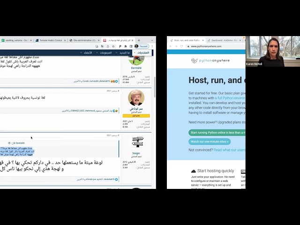Open Chrome's three-dot menu in left browser
This screenshot has width=300, height=225.
tap(152, 46)
